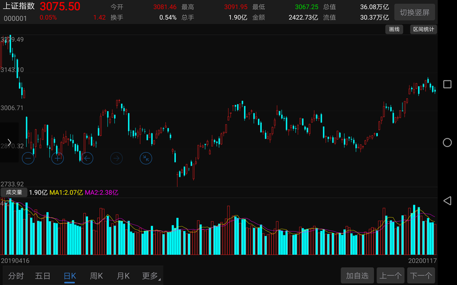
Task: Tap the collapse arrows chart icon
Action: coord(146,158)
